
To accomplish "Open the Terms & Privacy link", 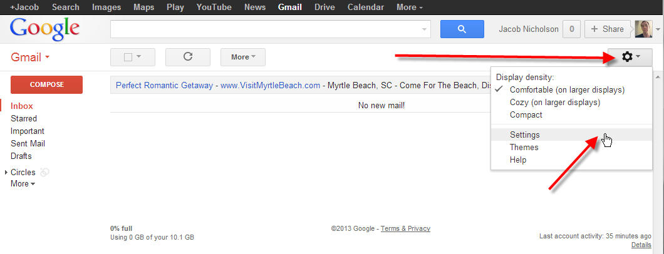I will (405, 228).
